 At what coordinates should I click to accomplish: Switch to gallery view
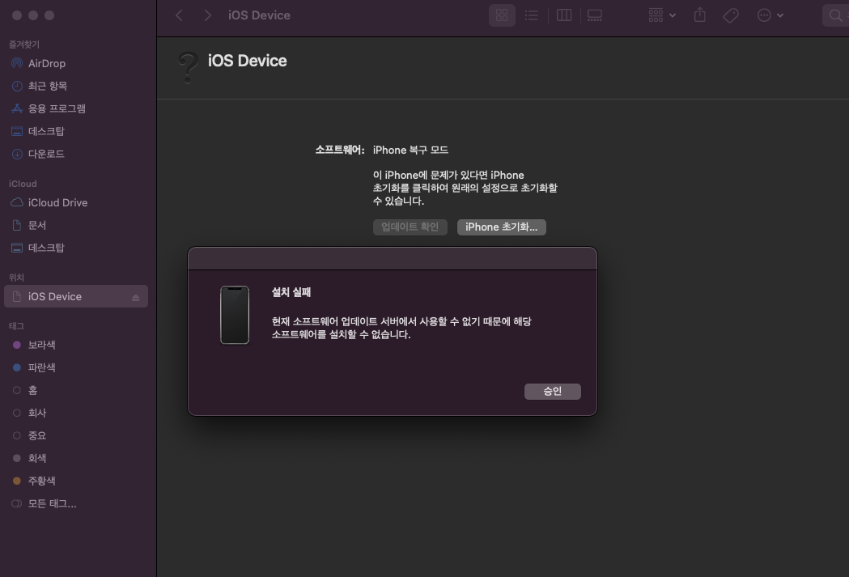click(x=595, y=15)
